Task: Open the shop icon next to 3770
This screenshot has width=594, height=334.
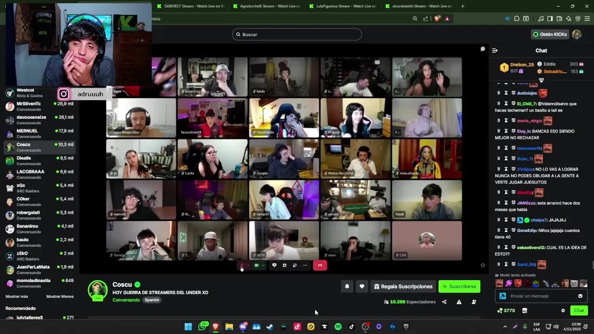Action: pyautogui.click(x=525, y=311)
